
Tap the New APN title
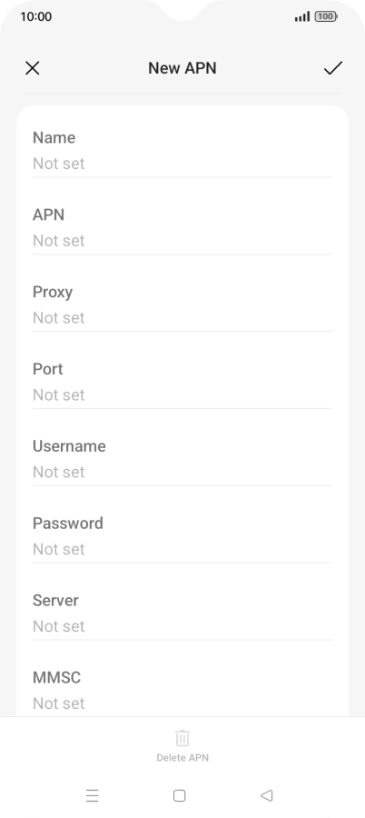coord(182,68)
